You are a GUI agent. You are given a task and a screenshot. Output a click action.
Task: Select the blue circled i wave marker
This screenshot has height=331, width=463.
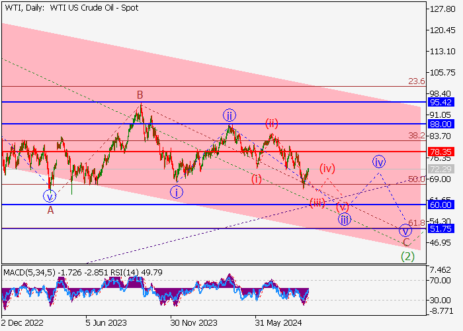click(x=177, y=193)
